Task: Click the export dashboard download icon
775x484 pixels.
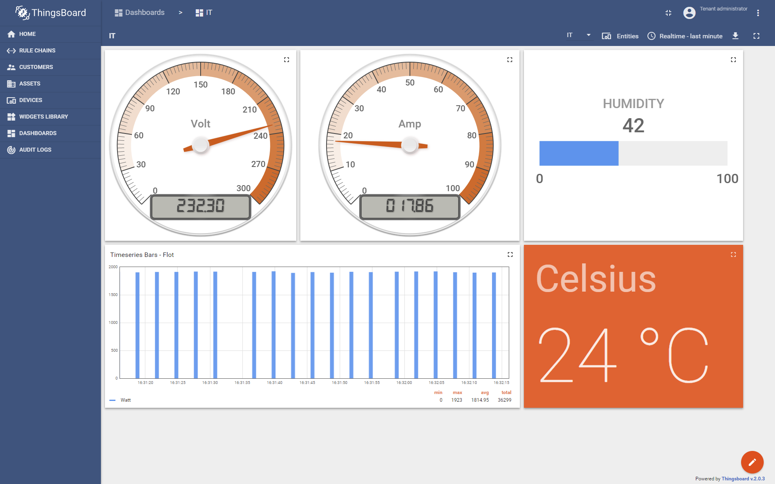Action: [x=735, y=36]
